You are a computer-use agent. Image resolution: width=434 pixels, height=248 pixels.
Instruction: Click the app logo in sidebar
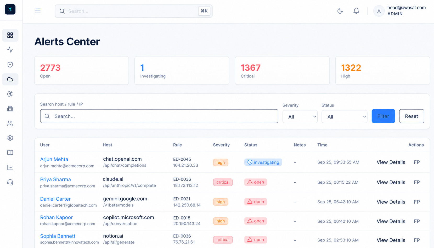pyautogui.click(x=10, y=9)
